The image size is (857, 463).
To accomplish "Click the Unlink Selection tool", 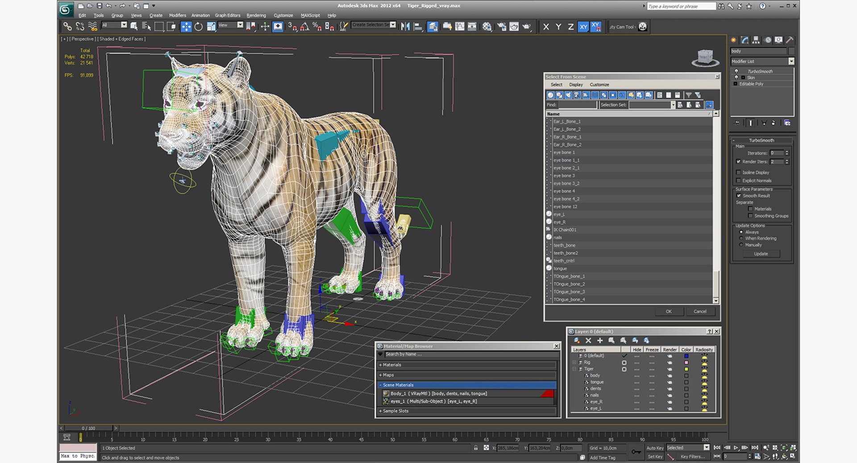I will [80, 27].
